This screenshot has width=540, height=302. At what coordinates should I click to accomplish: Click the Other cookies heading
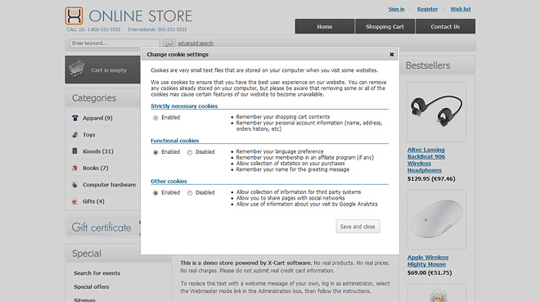click(x=169, y=181)
